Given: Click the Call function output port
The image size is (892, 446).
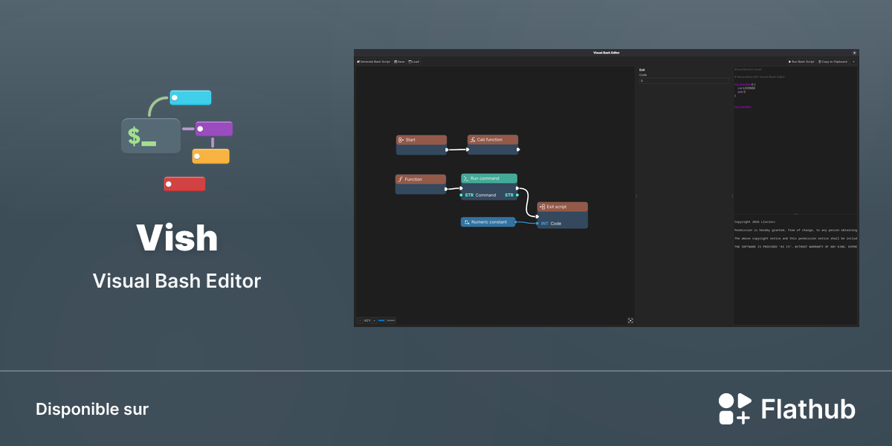Looking at the screenshot, I should 518,149.
